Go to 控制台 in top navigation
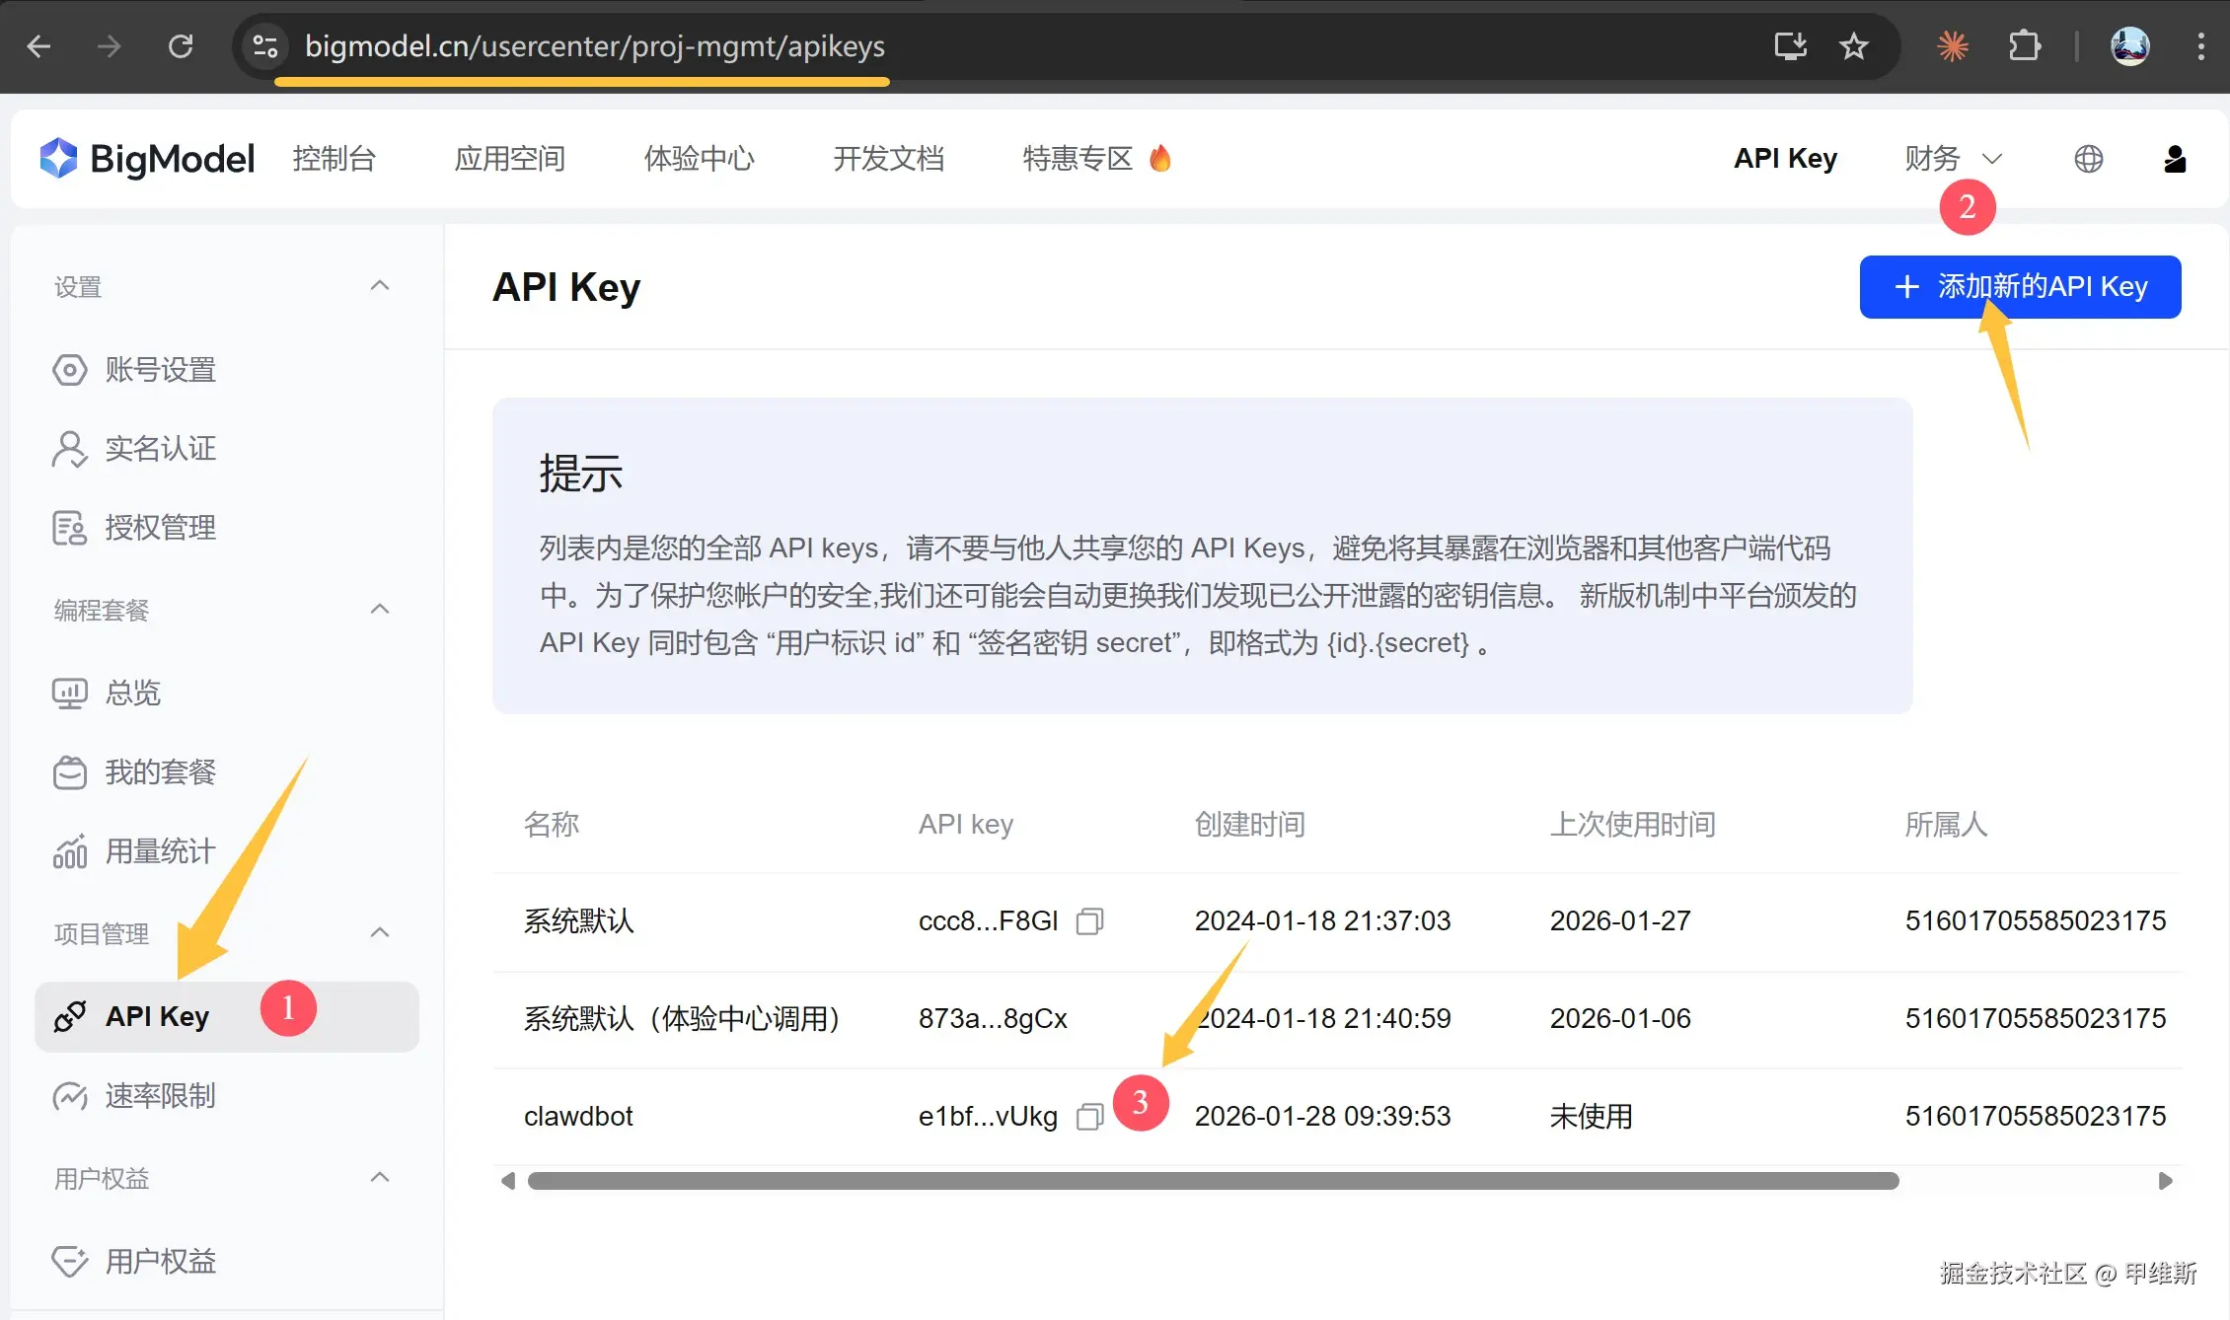The height and width of the screenshot is (1320, 2230). [x=334, y=159]
